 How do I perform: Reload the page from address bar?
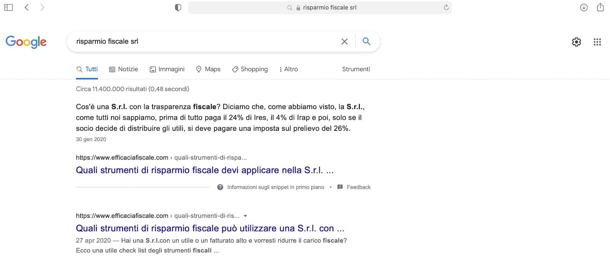pyautogui.click(x=446, y=7)
